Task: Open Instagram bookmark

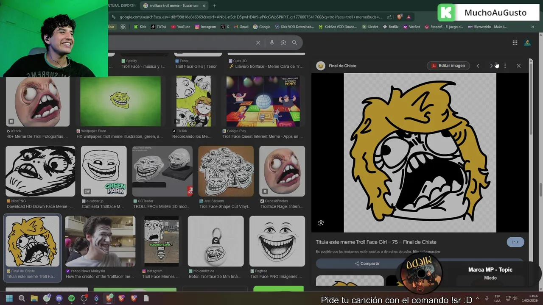Action: coord(205,27)
